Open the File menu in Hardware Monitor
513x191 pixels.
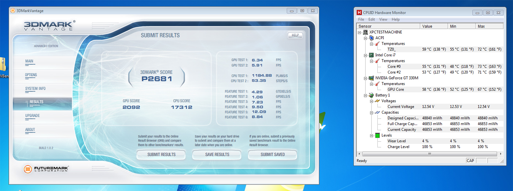click(361, 19)
